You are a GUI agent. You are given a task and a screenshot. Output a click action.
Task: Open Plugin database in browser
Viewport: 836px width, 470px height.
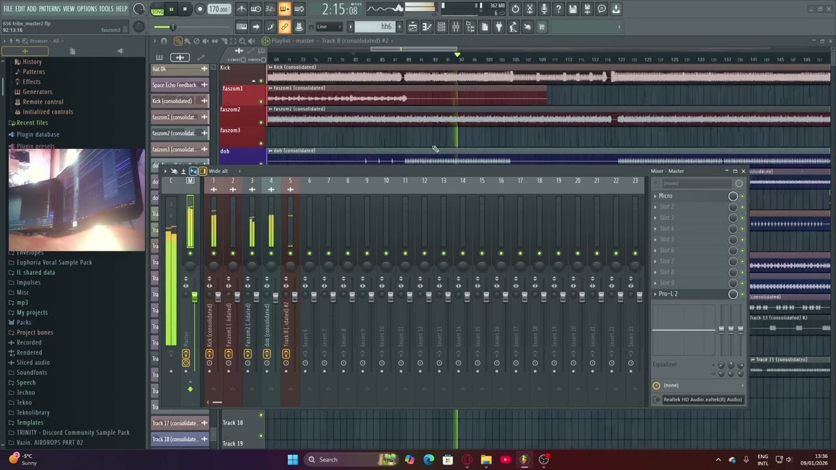coord(38,134)
